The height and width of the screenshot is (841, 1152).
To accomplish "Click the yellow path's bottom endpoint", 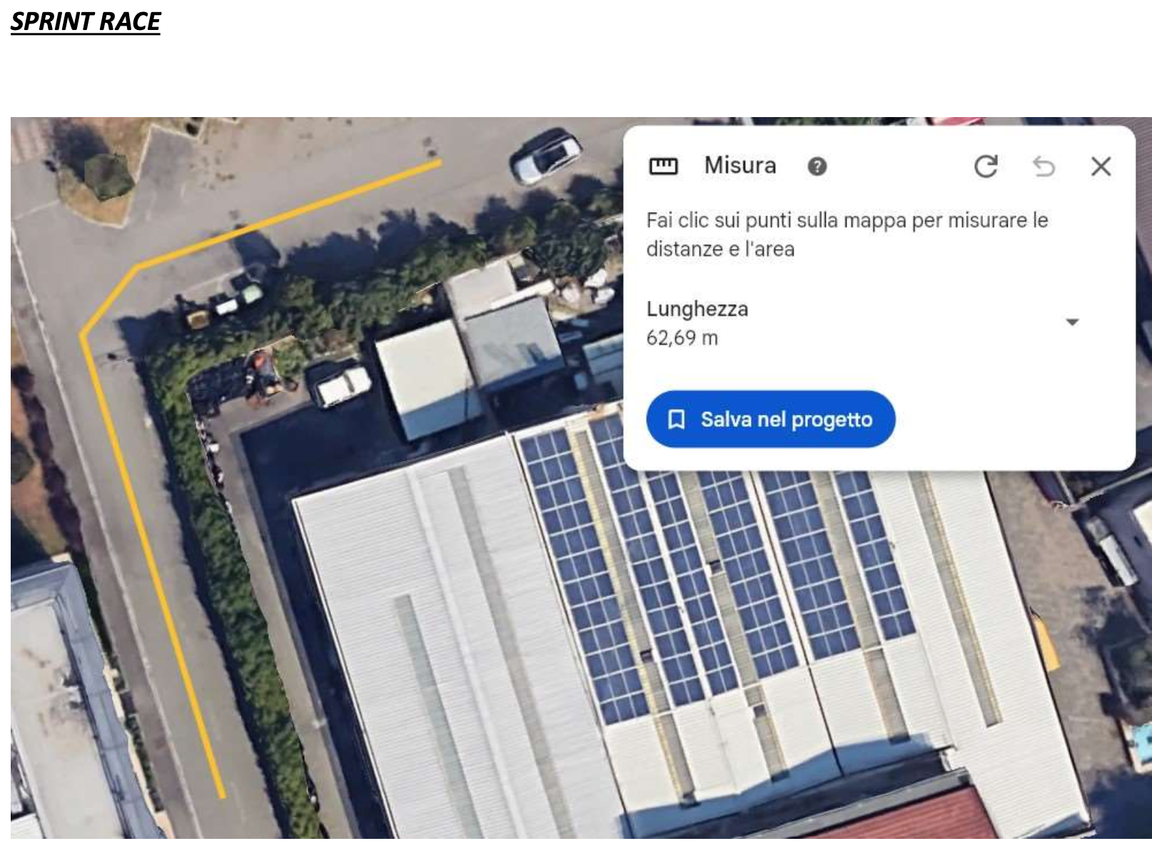I will [222, 795].
